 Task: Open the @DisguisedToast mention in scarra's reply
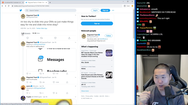click(40, 88)
